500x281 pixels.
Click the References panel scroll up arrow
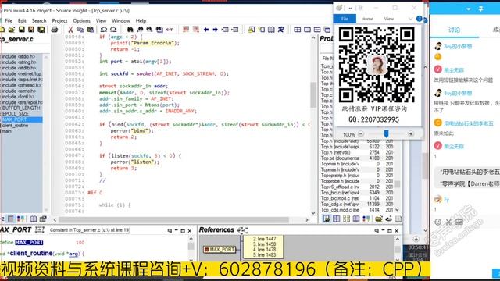click(x=398, y=239)
